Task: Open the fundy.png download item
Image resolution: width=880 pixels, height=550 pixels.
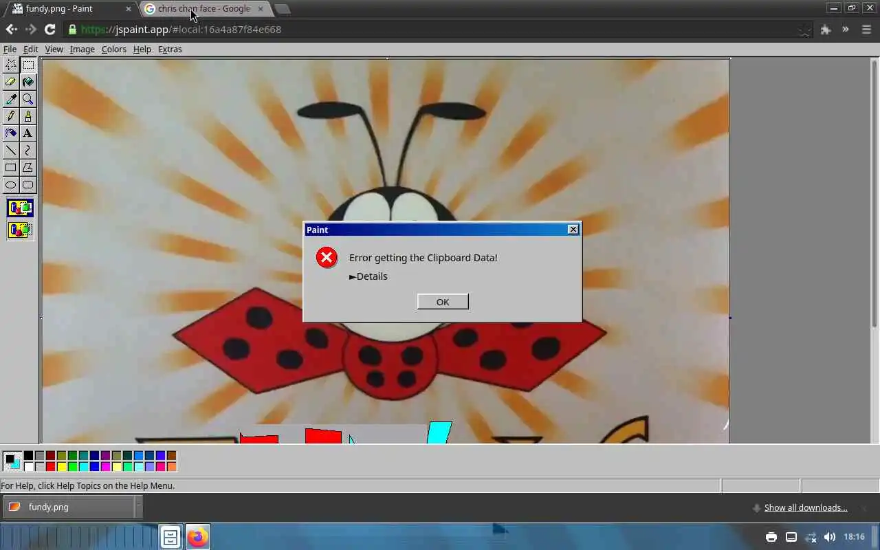Action: click(x=67, y=507)
